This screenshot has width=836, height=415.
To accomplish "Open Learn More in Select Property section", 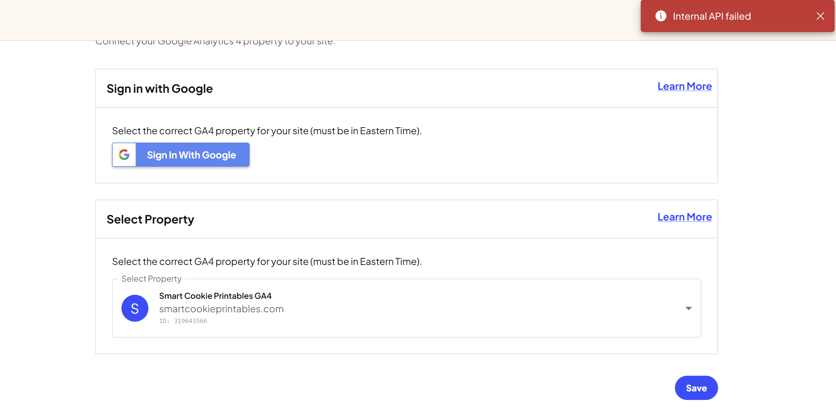I will coord(684,217).
